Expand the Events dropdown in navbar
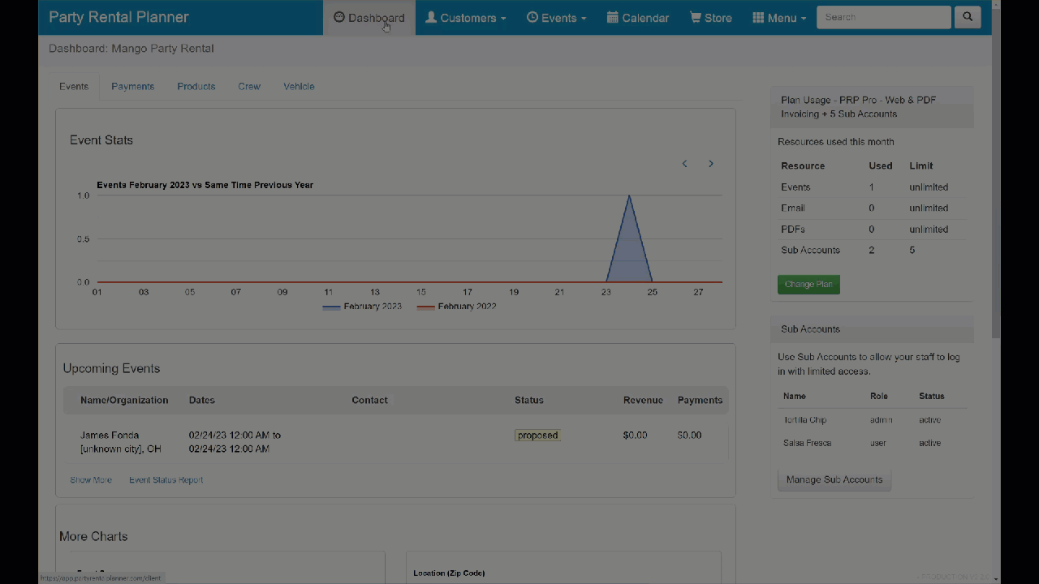The image size is (1039, 584). pos(557,18)
